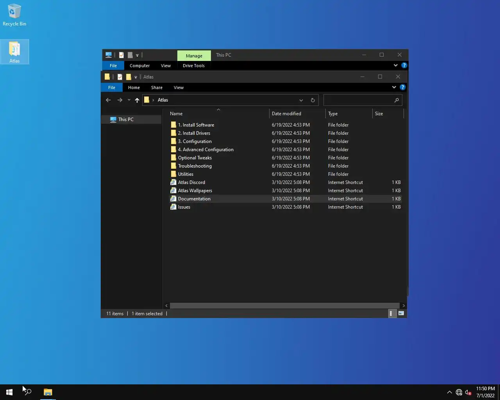Open Drive Tools tab in This PC window

(x=194, y=66)
